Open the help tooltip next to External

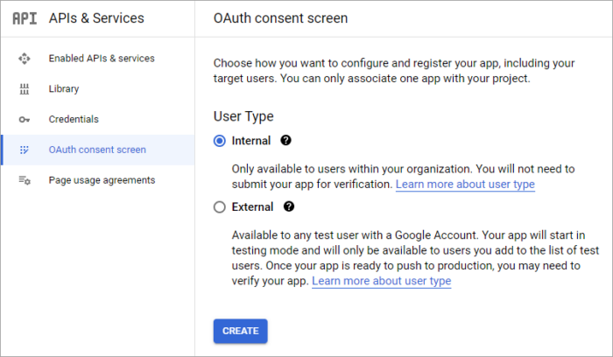pos(288,206)
